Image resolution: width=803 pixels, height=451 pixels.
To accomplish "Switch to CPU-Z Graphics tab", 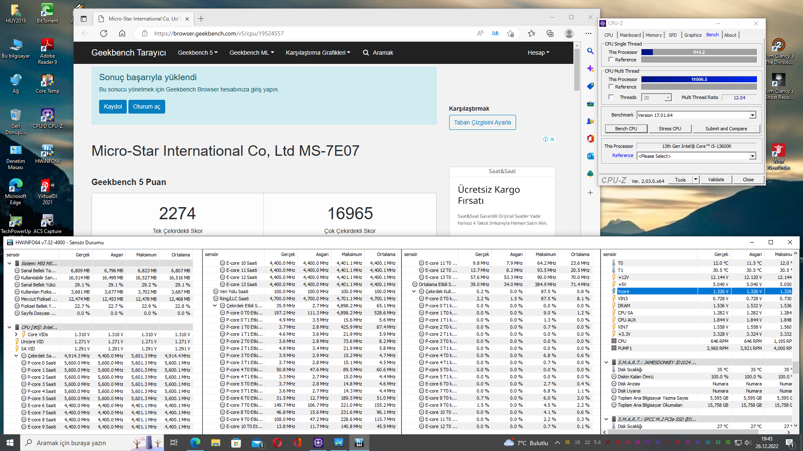I will (693, 35).
